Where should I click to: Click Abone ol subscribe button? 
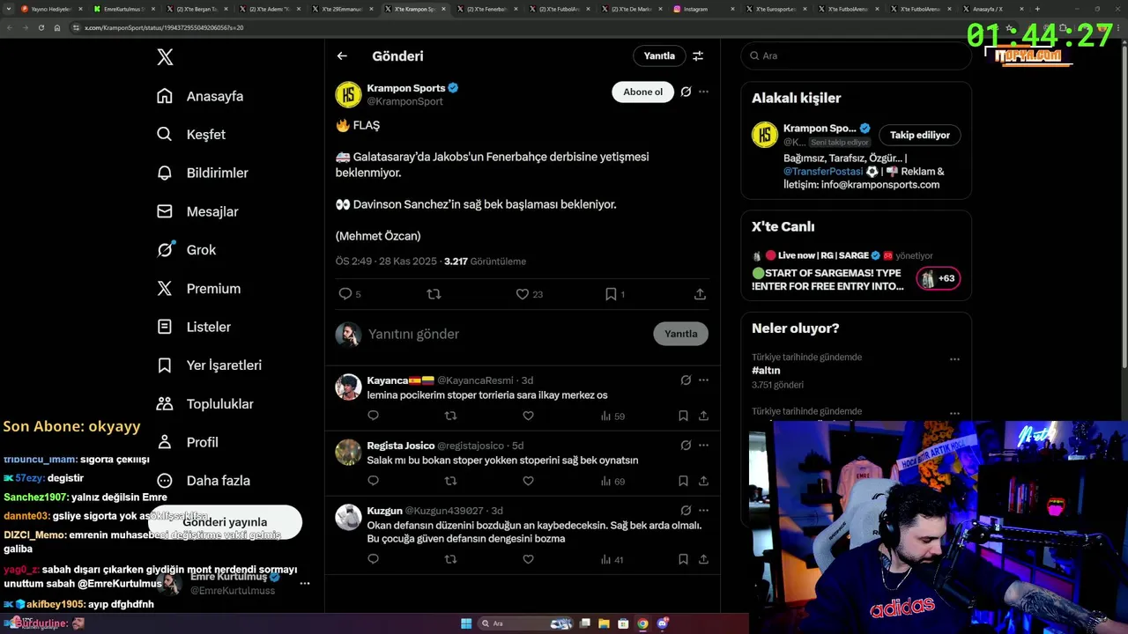[x=642, y=92]
